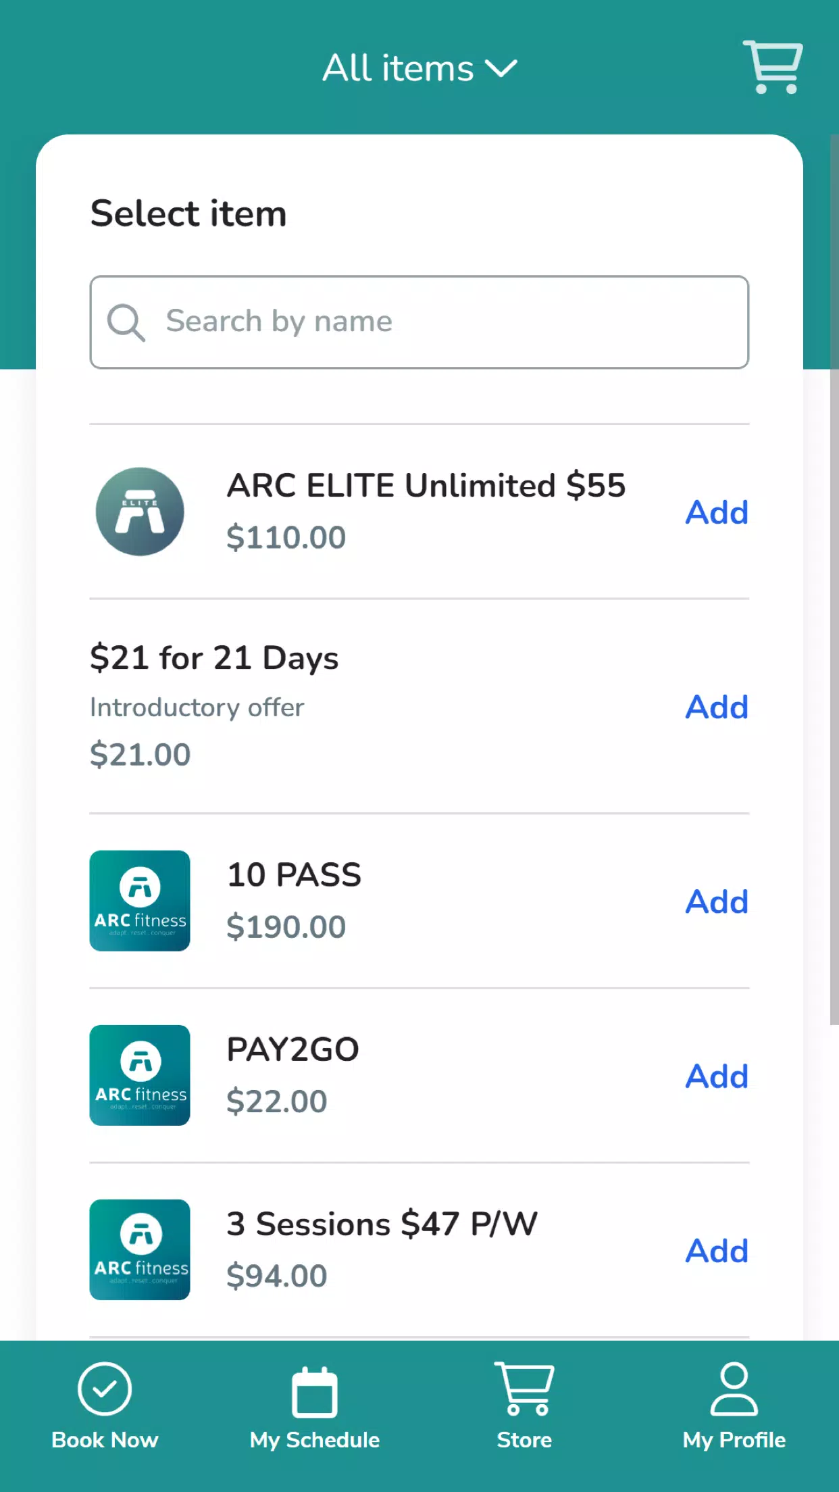Add ARC ELITE Unlimited $55 to cart
The height and width of the screenshot is (1492, 839).
point(717,512)
